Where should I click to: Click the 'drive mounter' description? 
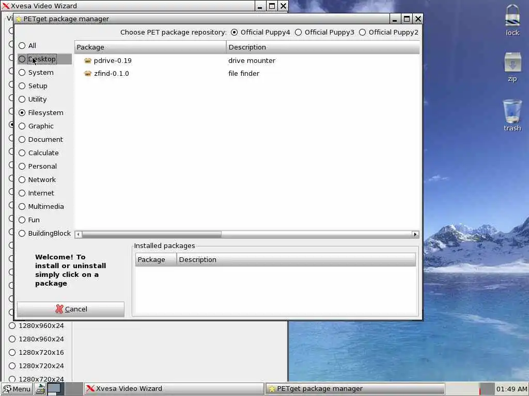click(252, 61)
